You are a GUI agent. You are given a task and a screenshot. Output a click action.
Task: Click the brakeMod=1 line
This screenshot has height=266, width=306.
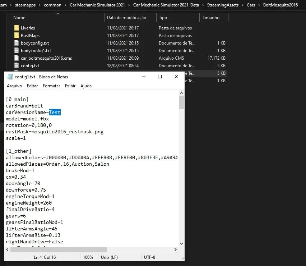pos(20,170)
